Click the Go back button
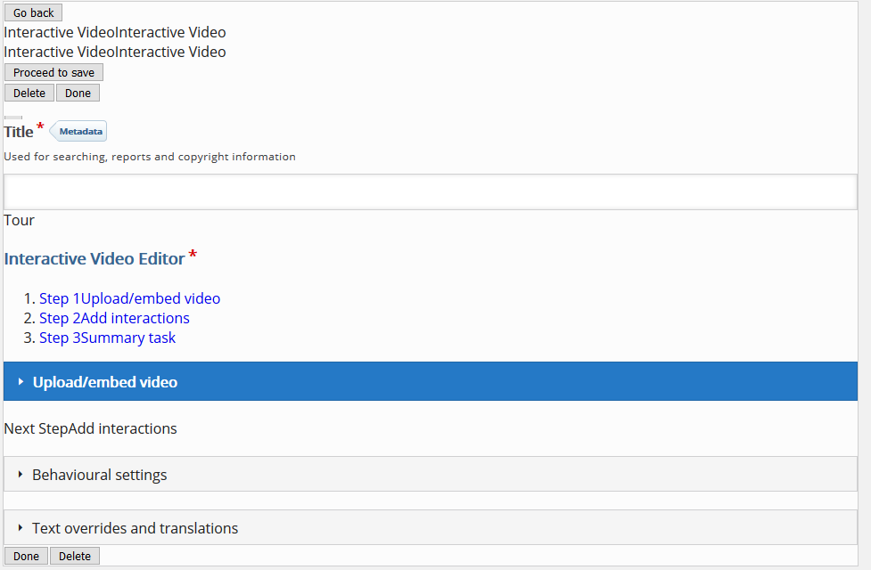Viewport: 871px width, 570px height. (33, 12)
